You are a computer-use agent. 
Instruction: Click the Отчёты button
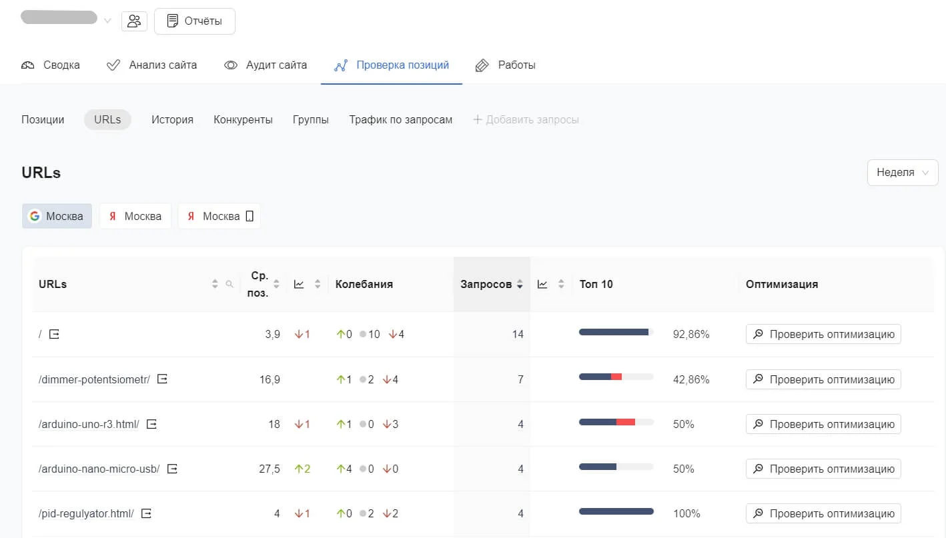point(194,21)
